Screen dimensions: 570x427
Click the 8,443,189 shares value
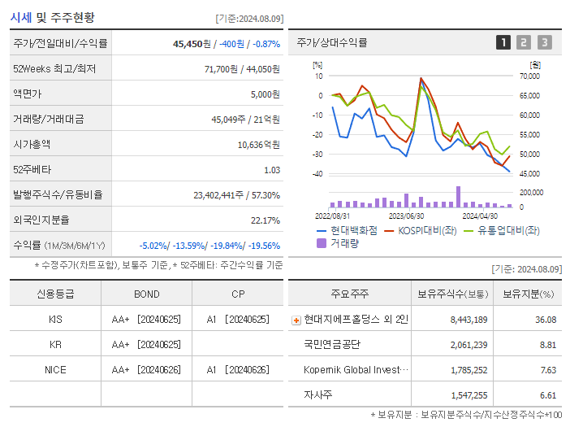coord(469,320)
